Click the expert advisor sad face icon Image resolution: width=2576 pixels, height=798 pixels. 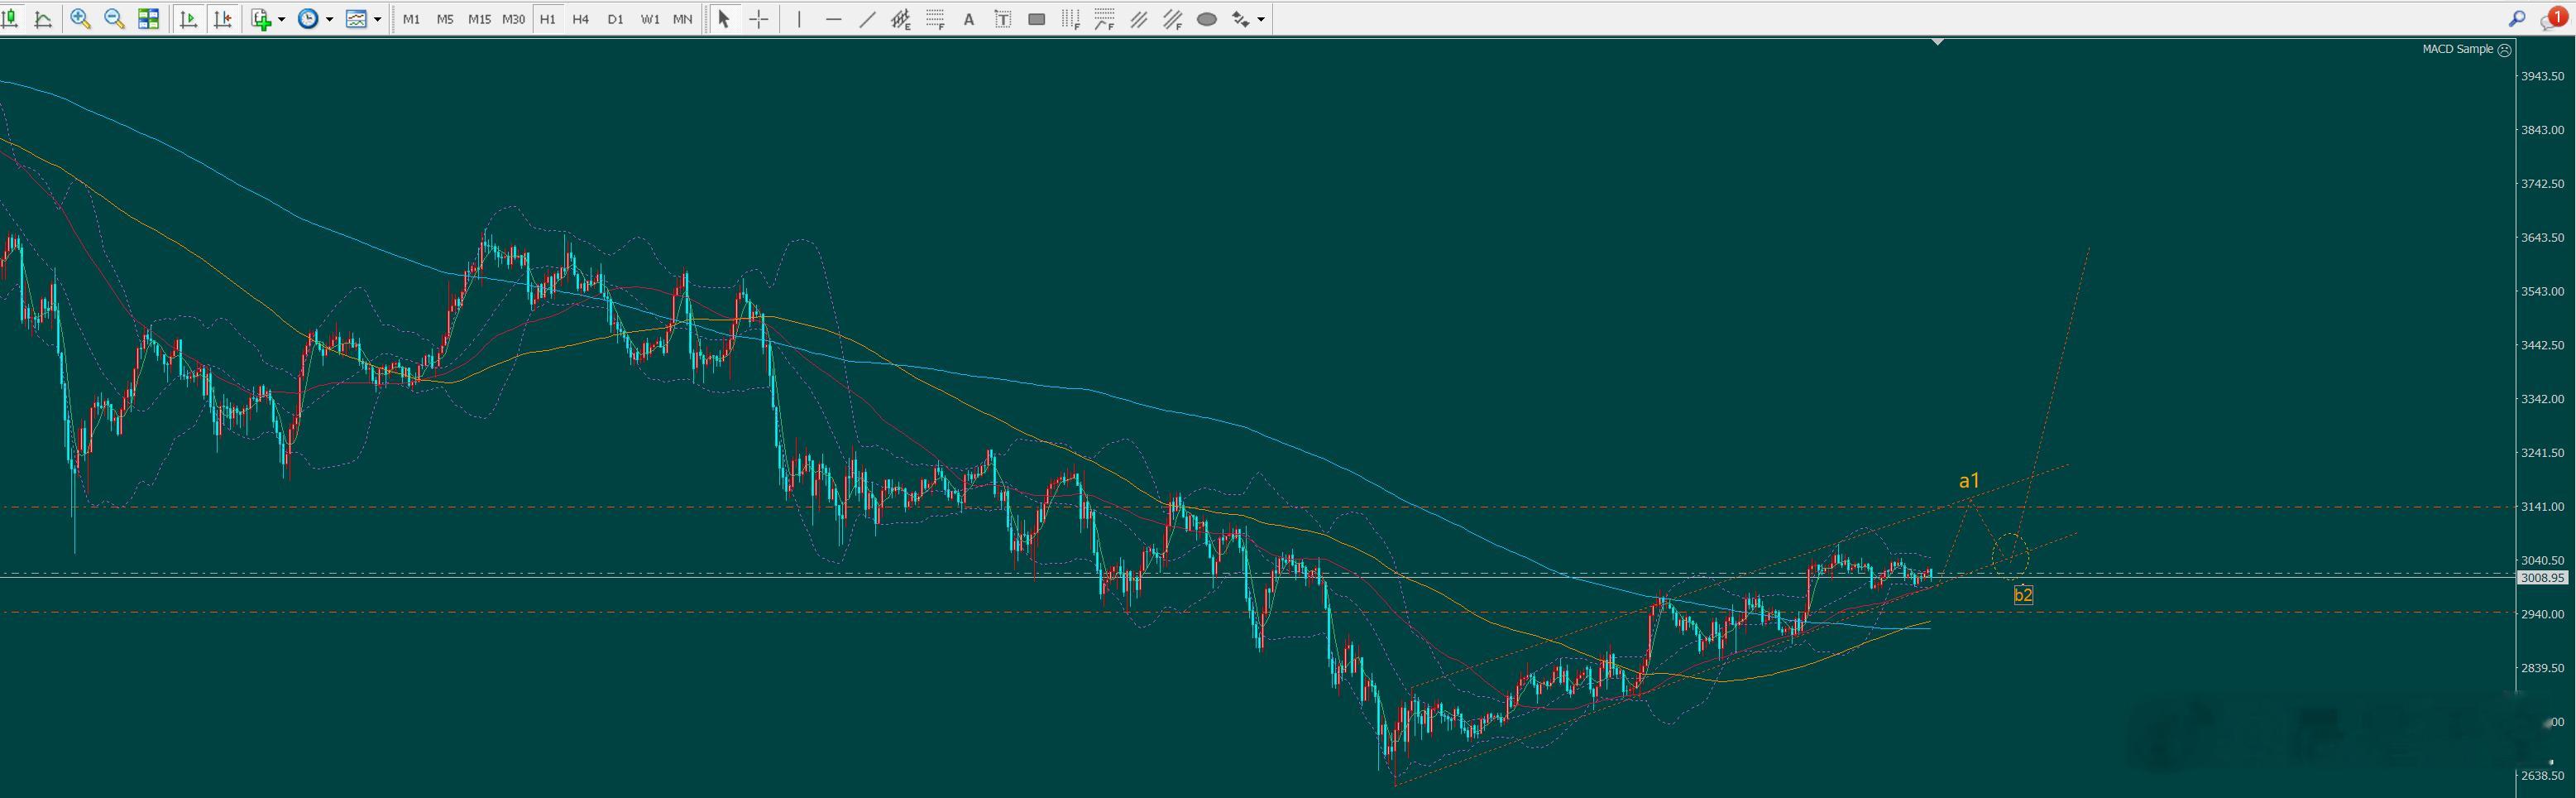pyautogui.click(x=2505, y=50)
